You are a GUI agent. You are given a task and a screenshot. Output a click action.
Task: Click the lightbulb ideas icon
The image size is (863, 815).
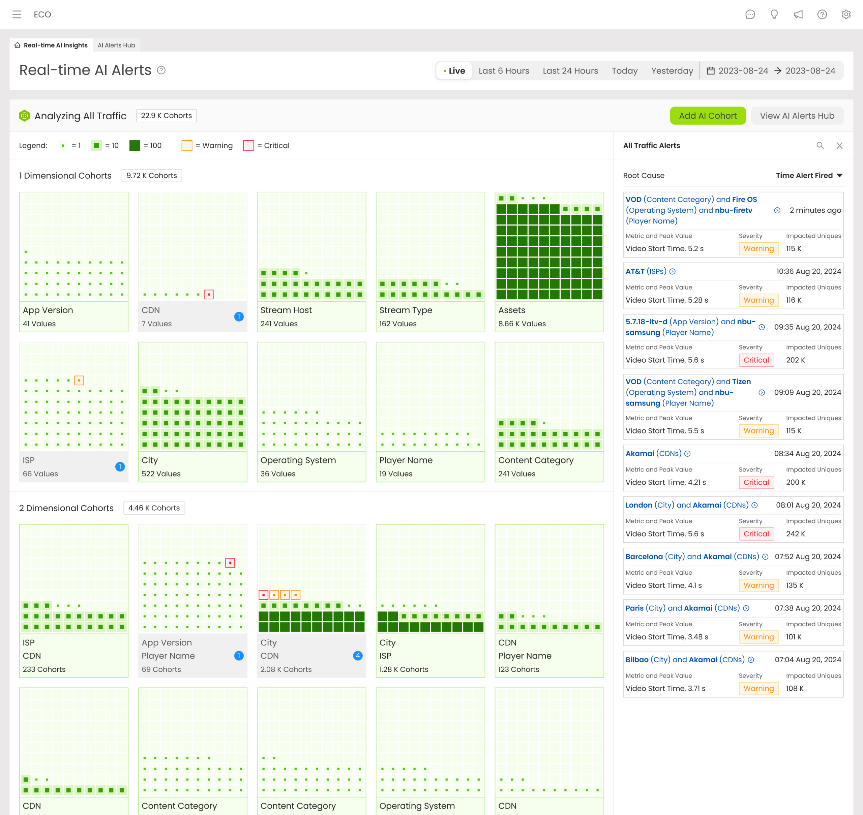774,14
